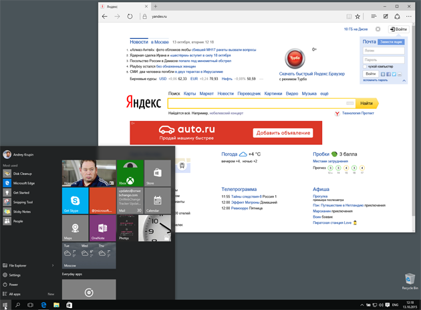This screenshot has height=310, width=421.
Task: Add page to favorites with star icon
Action: click(x=357, y=16)
